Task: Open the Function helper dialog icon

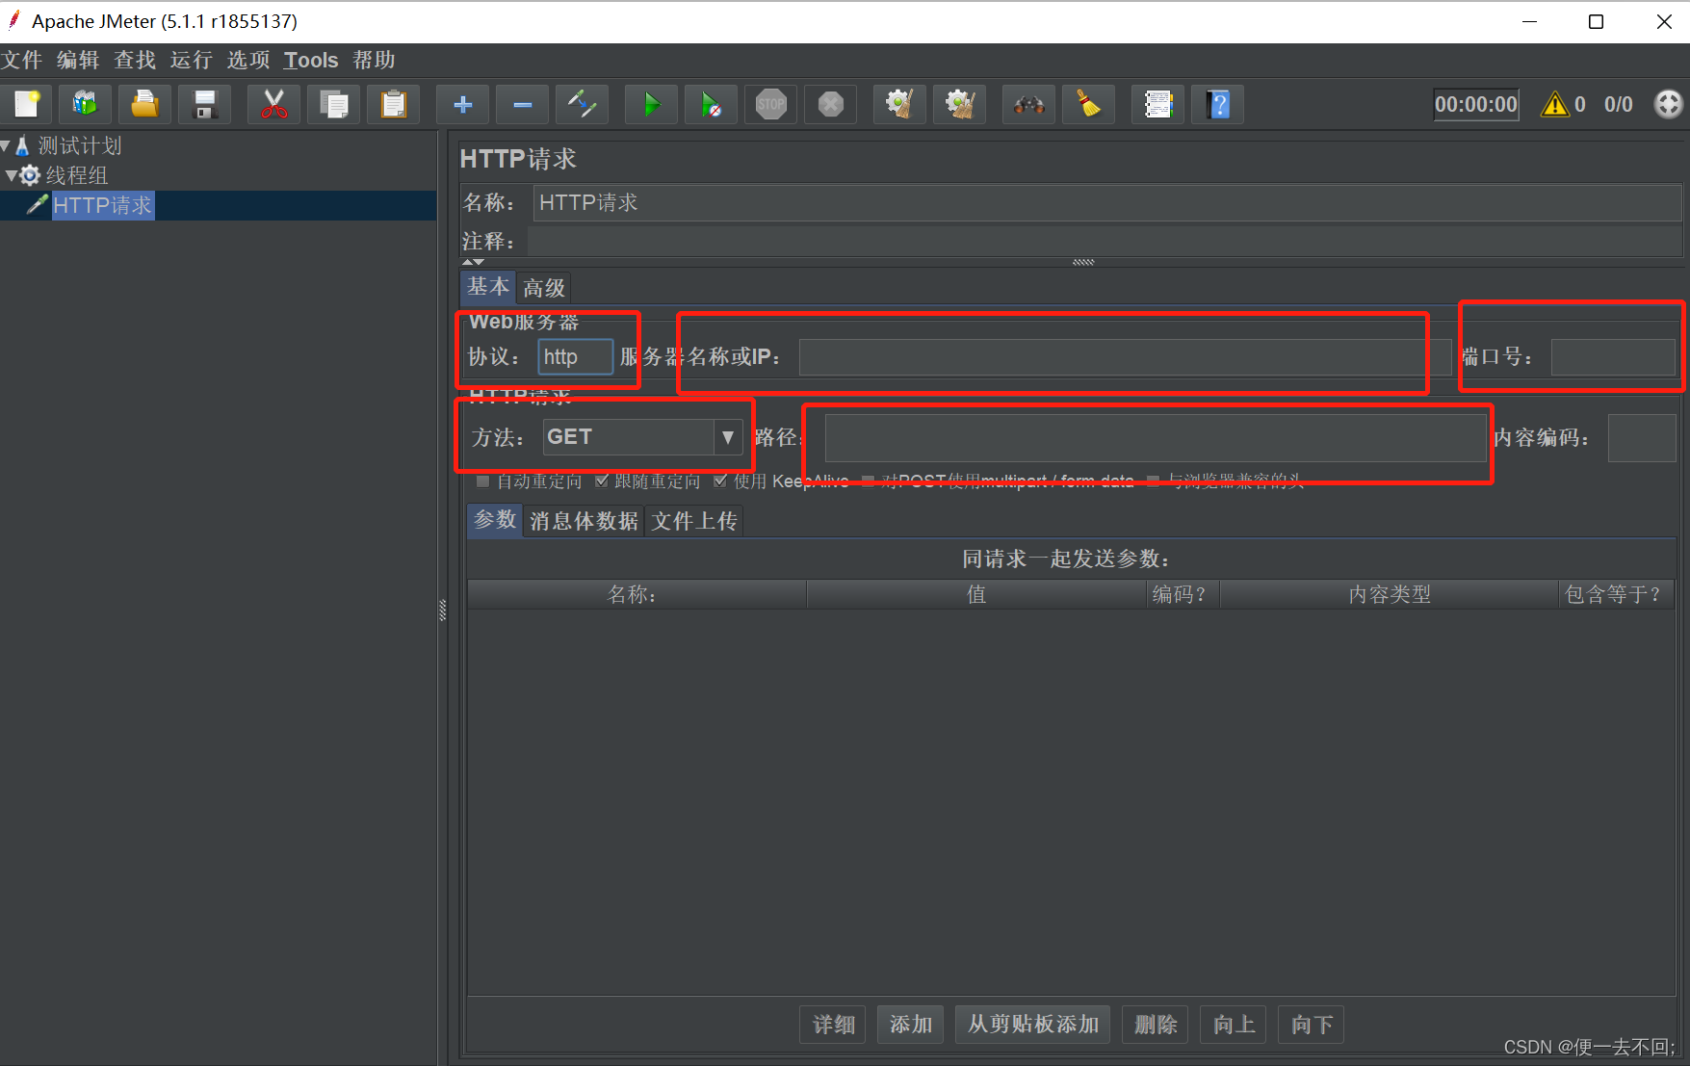Action: pyautogui.click(x=1158, y=104)
